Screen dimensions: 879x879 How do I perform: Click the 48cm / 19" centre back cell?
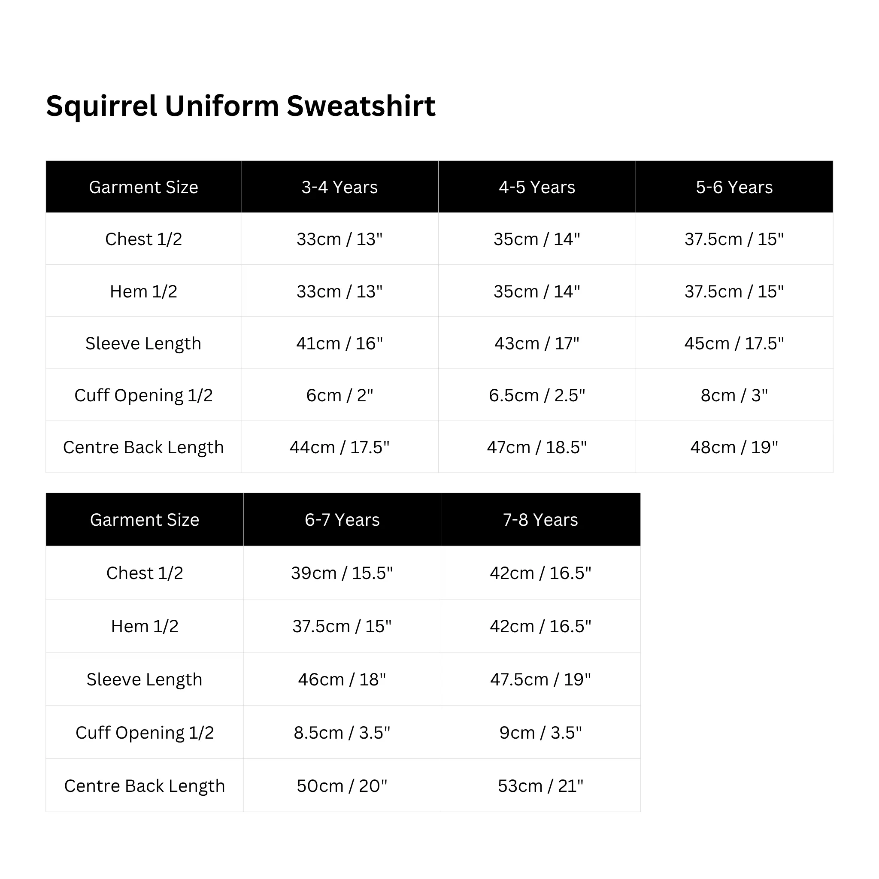pyautogui.click(x=734, y=447)
